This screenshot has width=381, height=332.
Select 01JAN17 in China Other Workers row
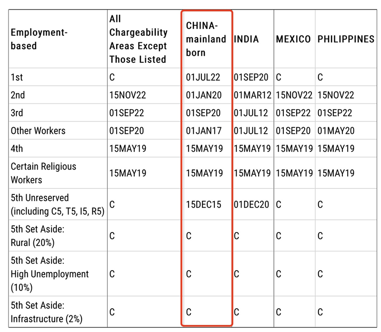click(204, 131)
